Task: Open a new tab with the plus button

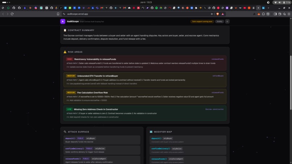Action: click(x=268, y=8)
